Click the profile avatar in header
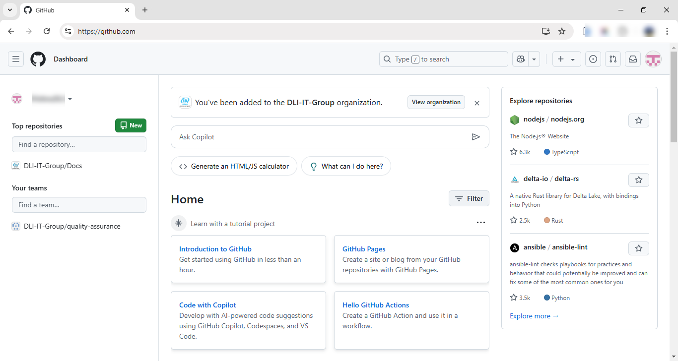 [653, 59]
